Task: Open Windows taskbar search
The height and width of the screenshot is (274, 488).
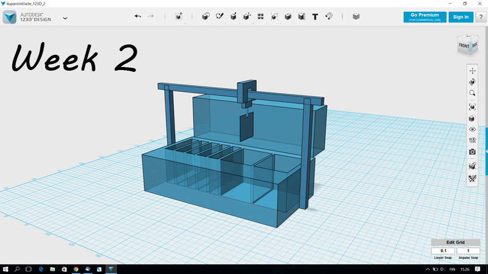Action: tap(17, 269)
